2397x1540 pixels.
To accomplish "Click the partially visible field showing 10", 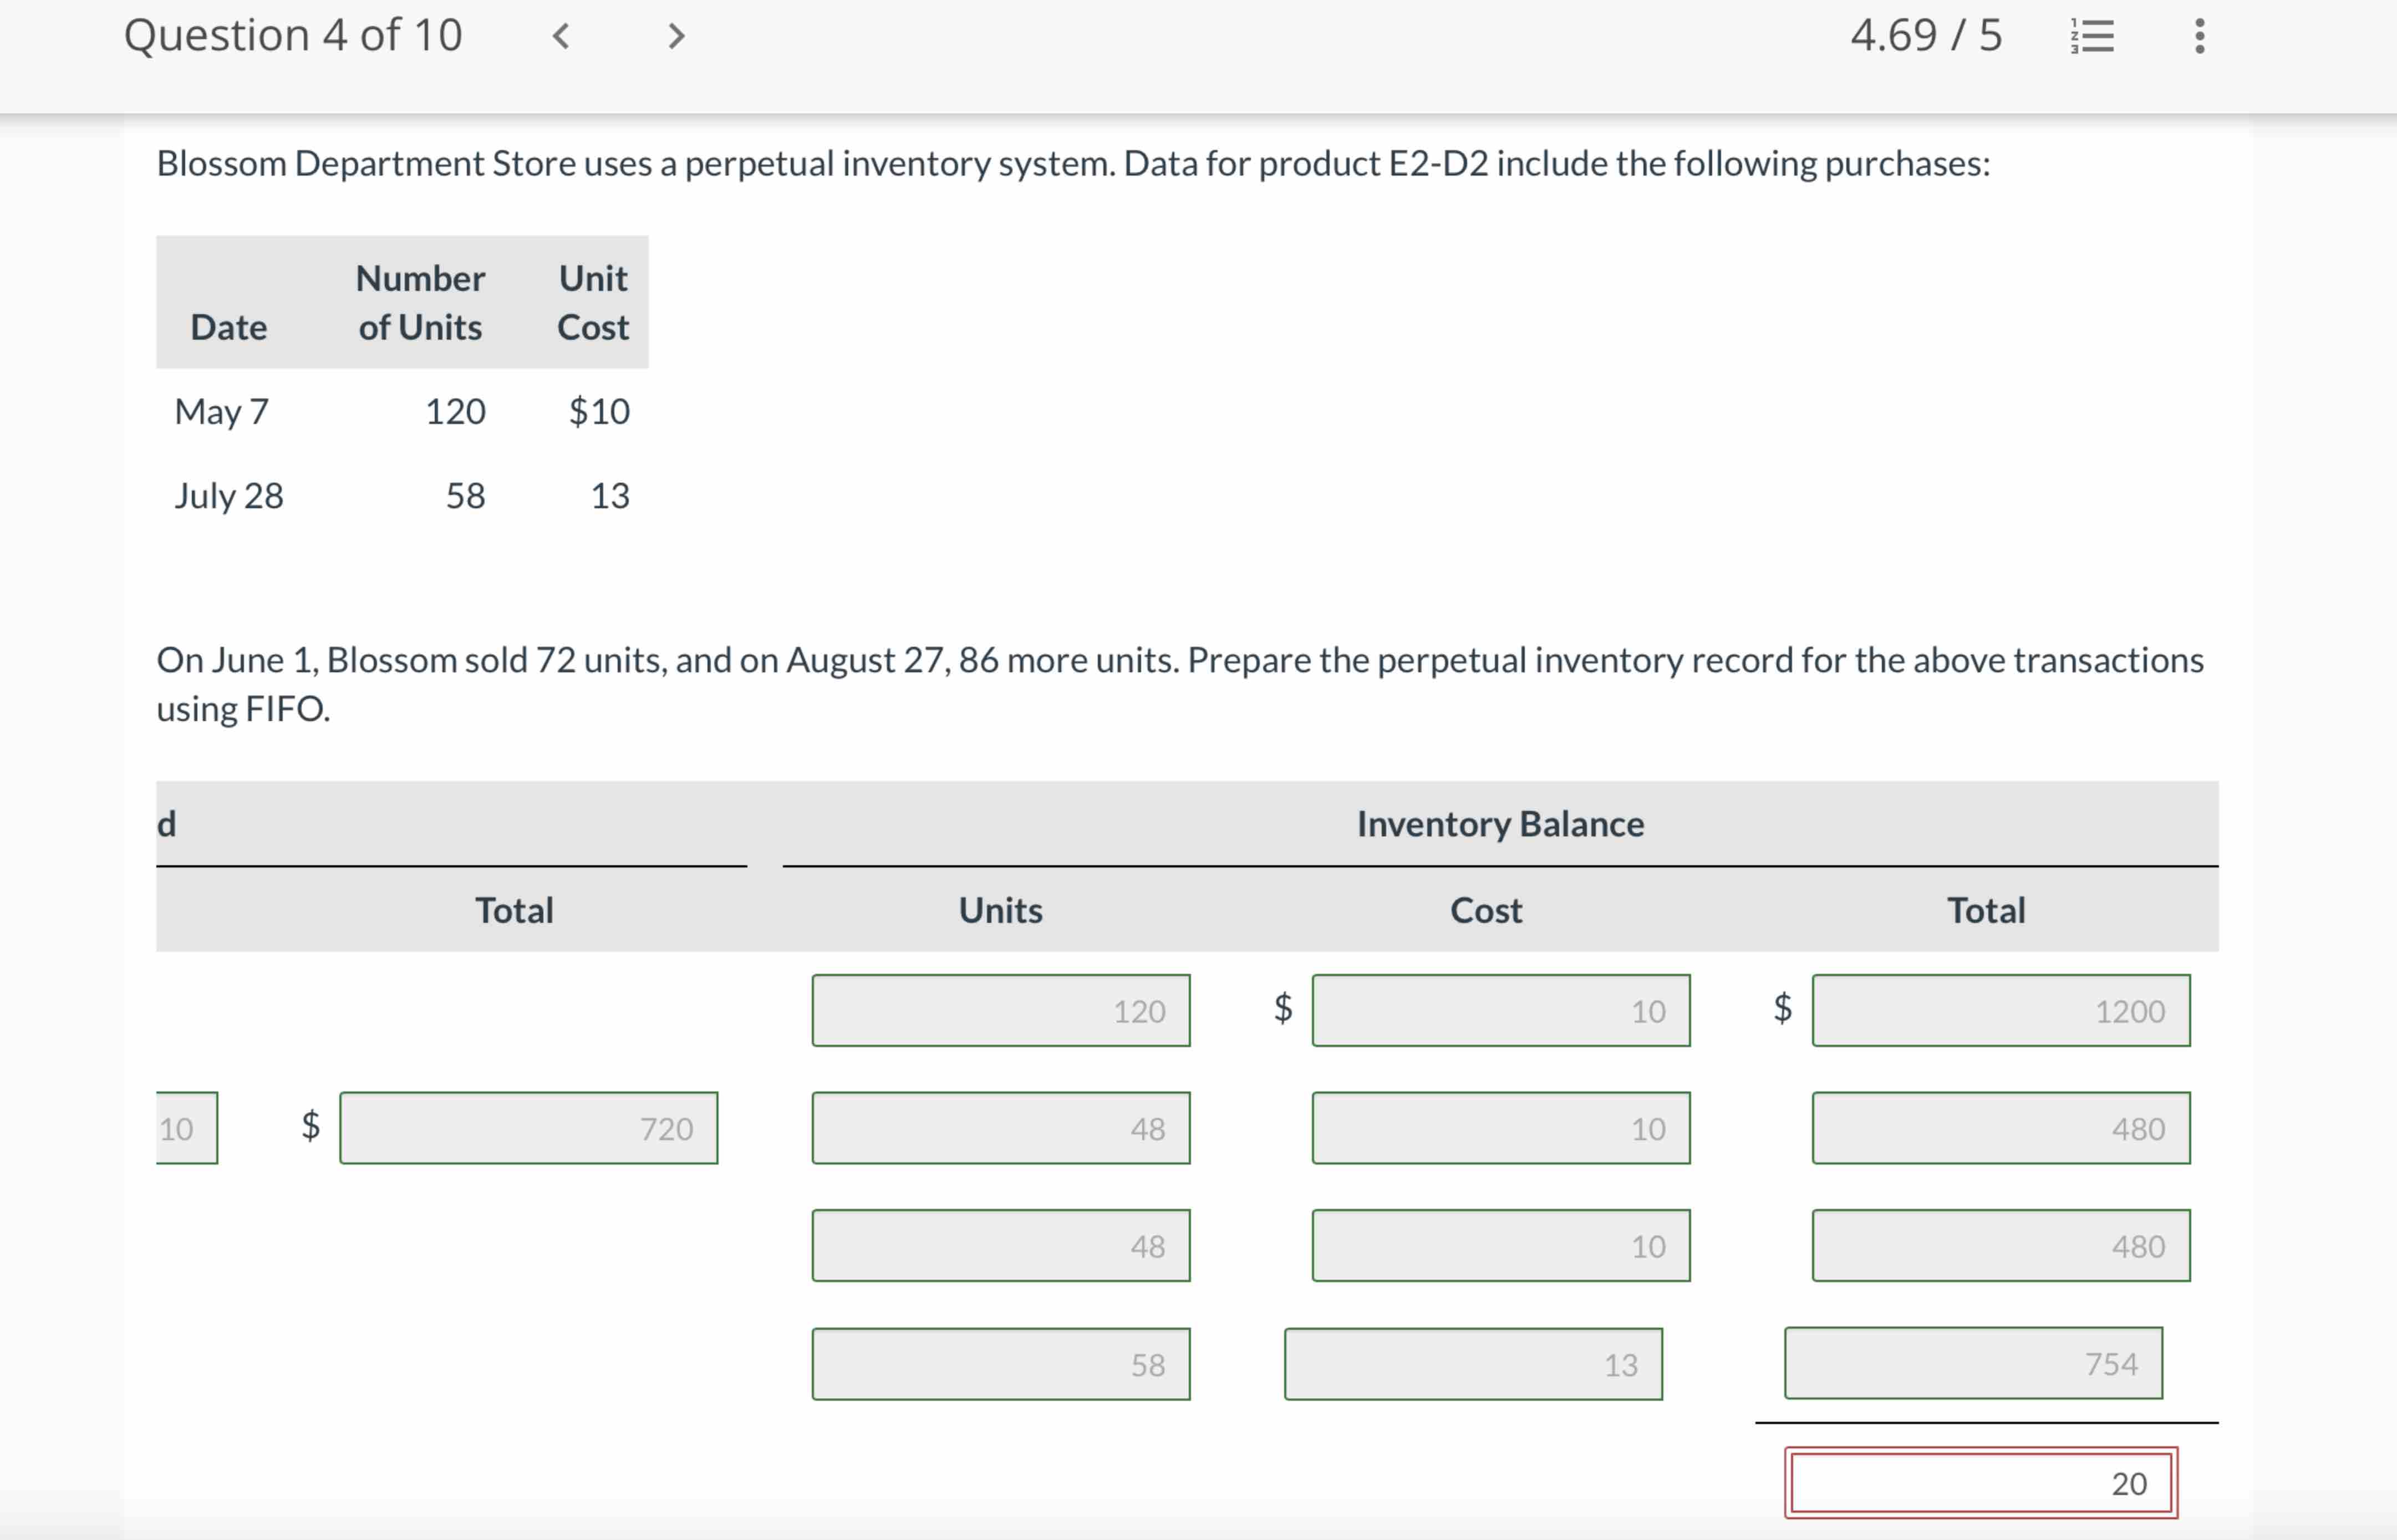I will pyautogui.click(x=186, y=1127).
